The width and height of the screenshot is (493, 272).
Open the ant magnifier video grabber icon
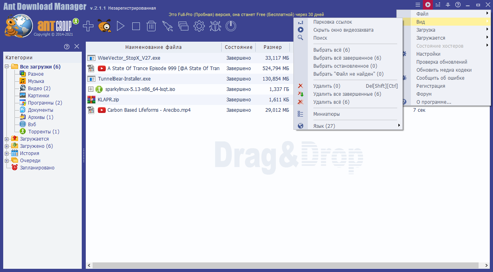(104, 26)
